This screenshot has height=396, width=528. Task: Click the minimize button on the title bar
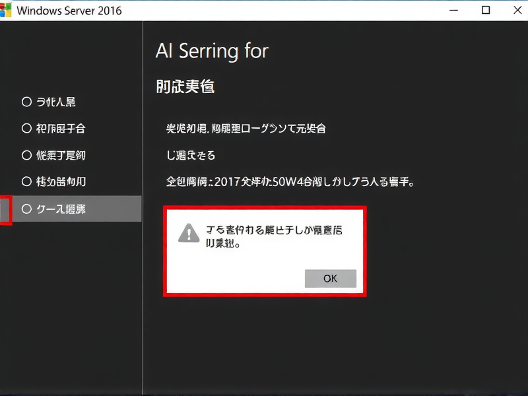coord(453,11)
